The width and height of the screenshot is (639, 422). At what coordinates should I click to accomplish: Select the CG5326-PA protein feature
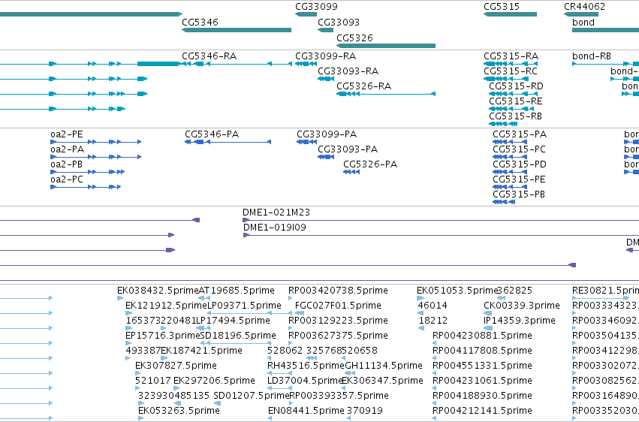(x=351, y=172)
